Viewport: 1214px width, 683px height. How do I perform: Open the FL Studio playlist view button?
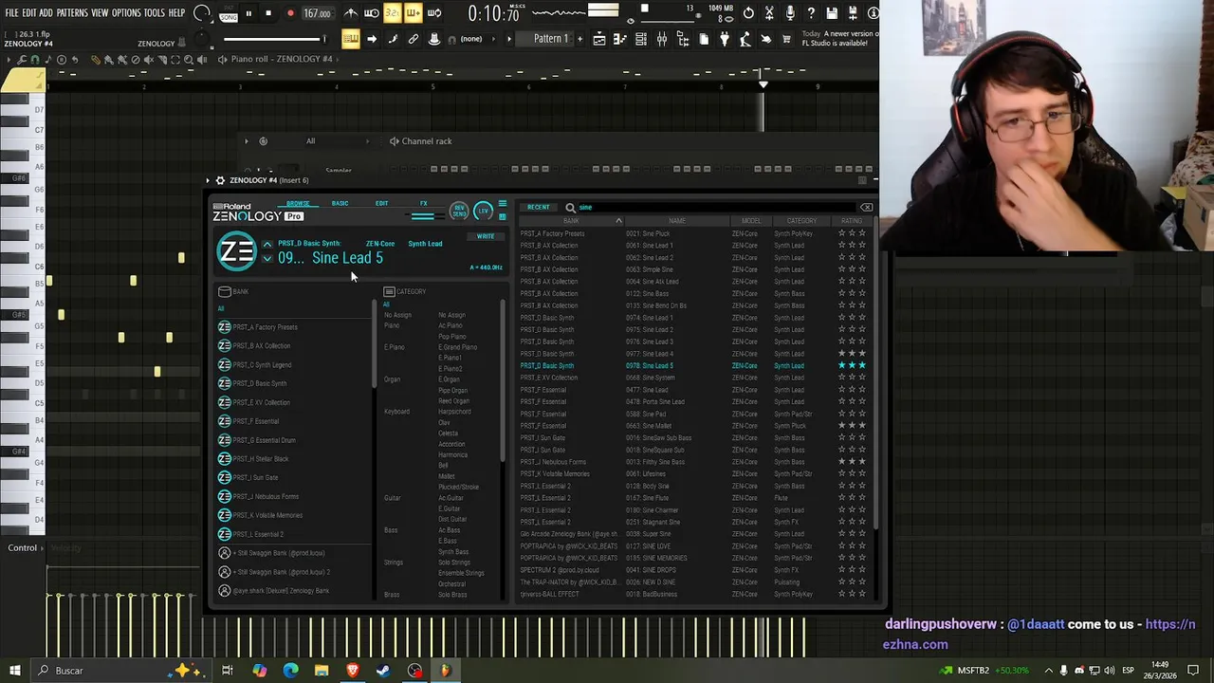(x=599, y=39)
